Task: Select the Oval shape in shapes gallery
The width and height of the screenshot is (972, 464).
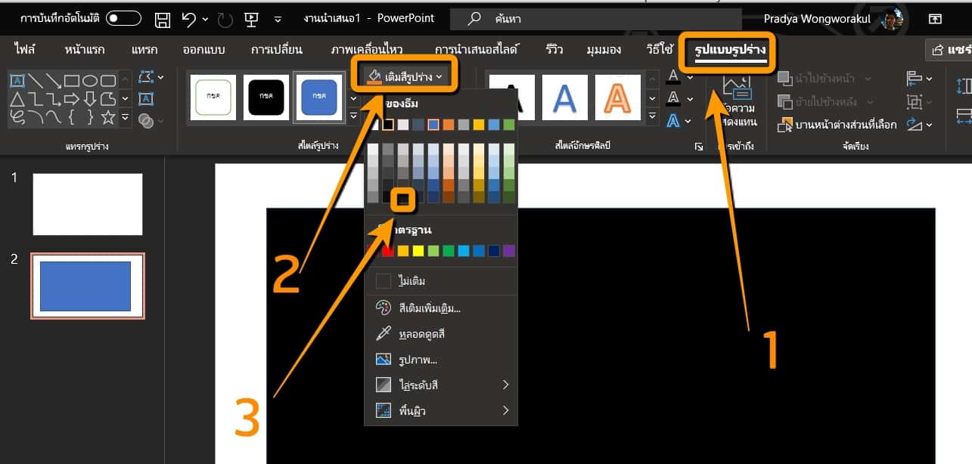Action: (90, 80)
